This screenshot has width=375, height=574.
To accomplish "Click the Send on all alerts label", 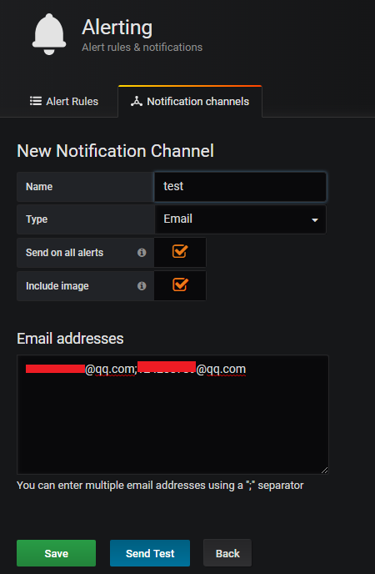I will tap(65, 253).
